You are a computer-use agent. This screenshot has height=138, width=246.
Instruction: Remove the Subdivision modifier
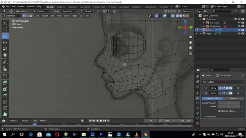(238, 93)
